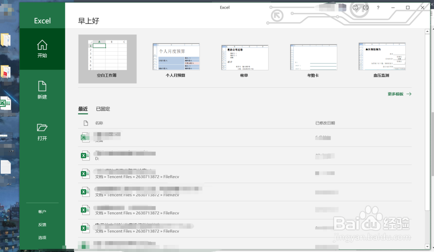Select the 最近 (Recent) tab

83,109
